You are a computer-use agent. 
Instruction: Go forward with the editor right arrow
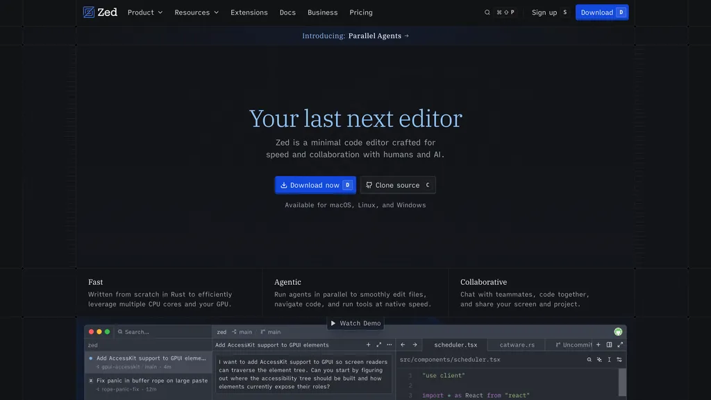pyautogui.click(x=415, y=345)
